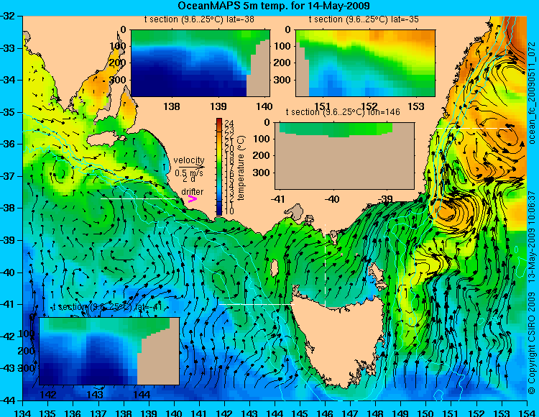Viewport: 539px width, 417px height.
Task: Click the 'temperature (°C)' color bar label
Action: [x=241, y=168]
